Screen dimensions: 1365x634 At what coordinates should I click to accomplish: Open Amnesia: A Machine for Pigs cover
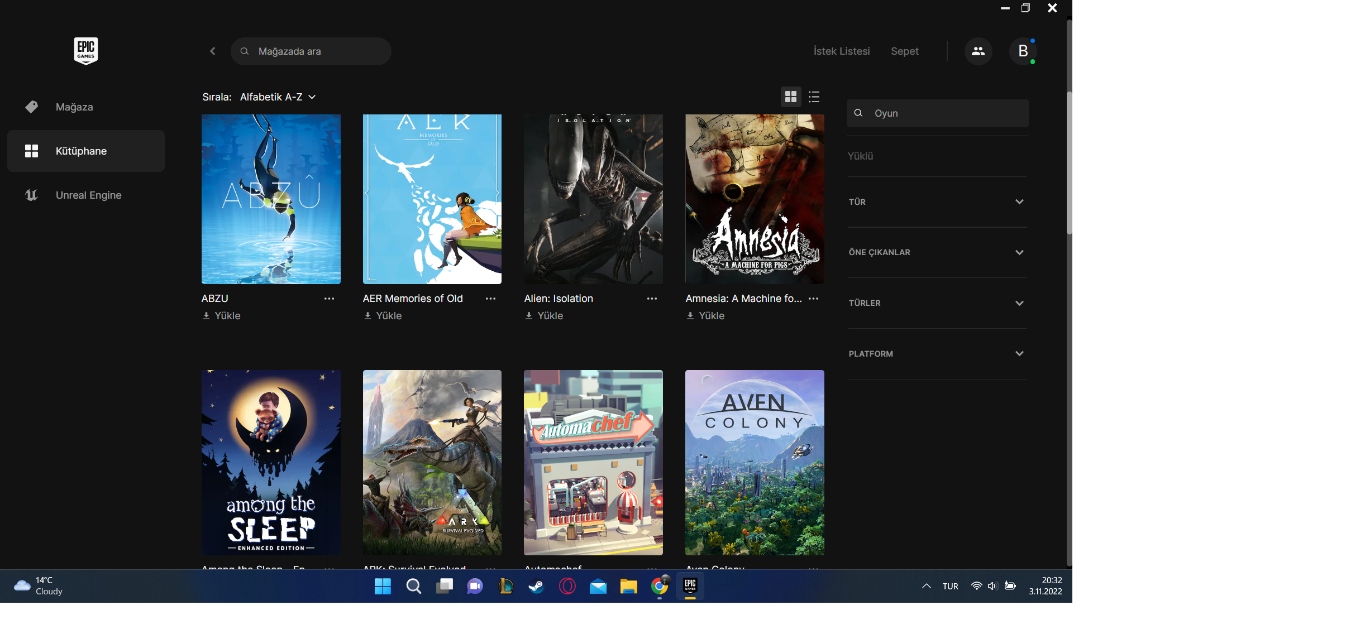pos(755,199)
